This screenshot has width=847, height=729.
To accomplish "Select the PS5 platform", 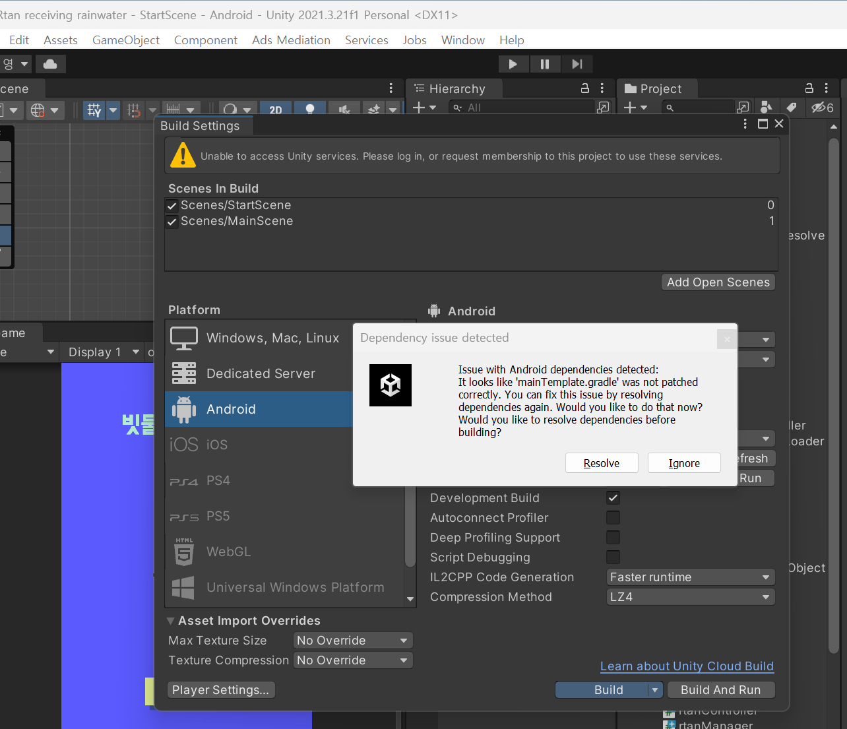I will tap(285, 516).
